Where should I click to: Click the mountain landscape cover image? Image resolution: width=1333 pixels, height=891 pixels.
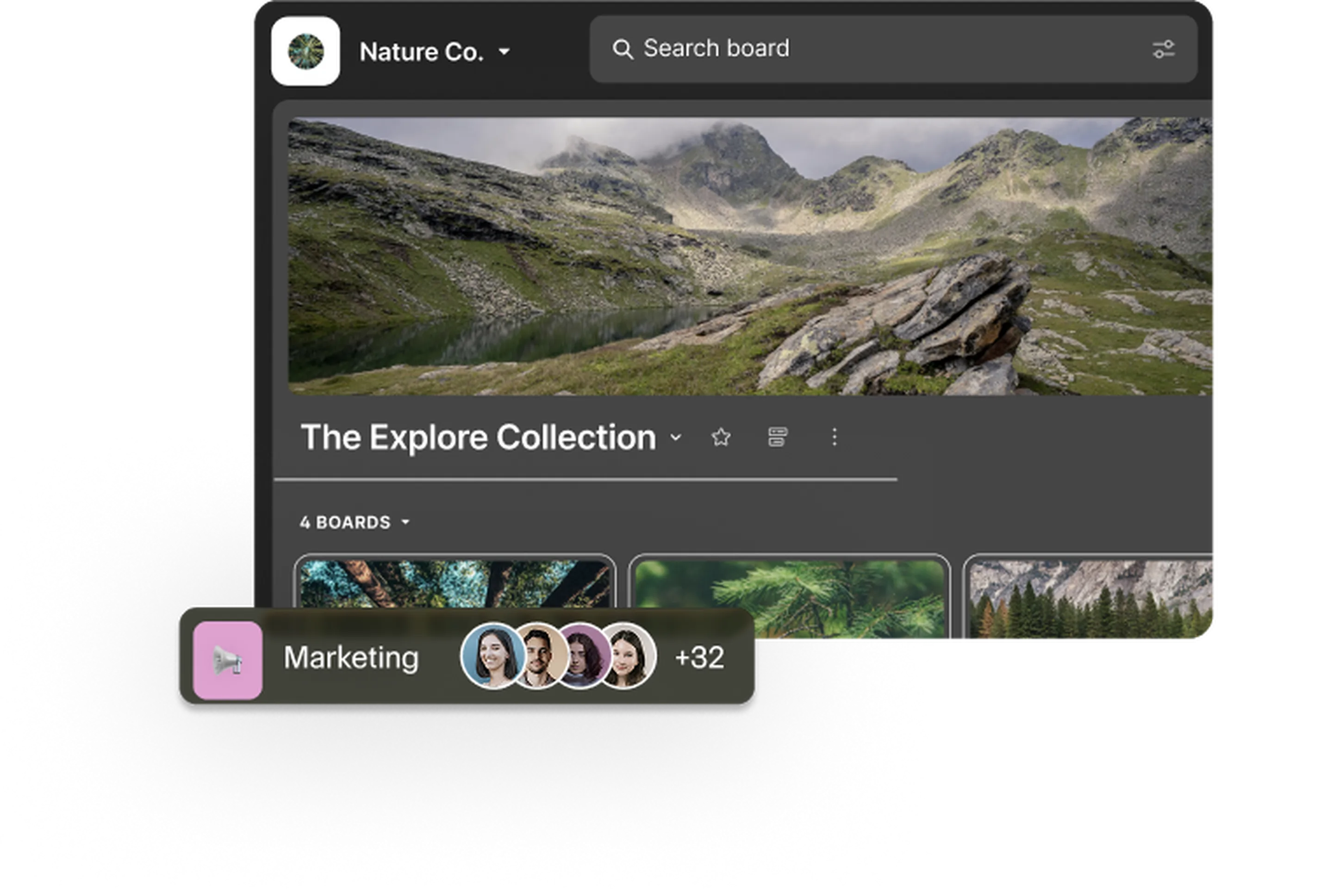point(752,256)
